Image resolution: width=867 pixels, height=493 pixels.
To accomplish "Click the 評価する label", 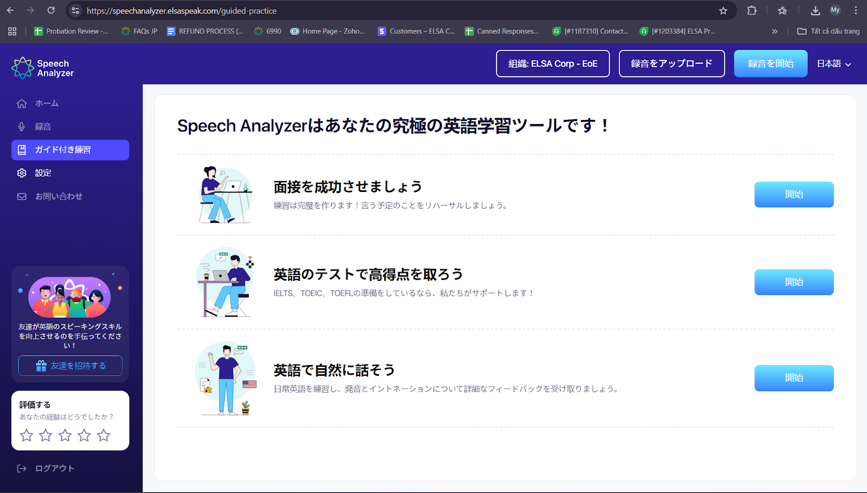I will pos(35,405).
